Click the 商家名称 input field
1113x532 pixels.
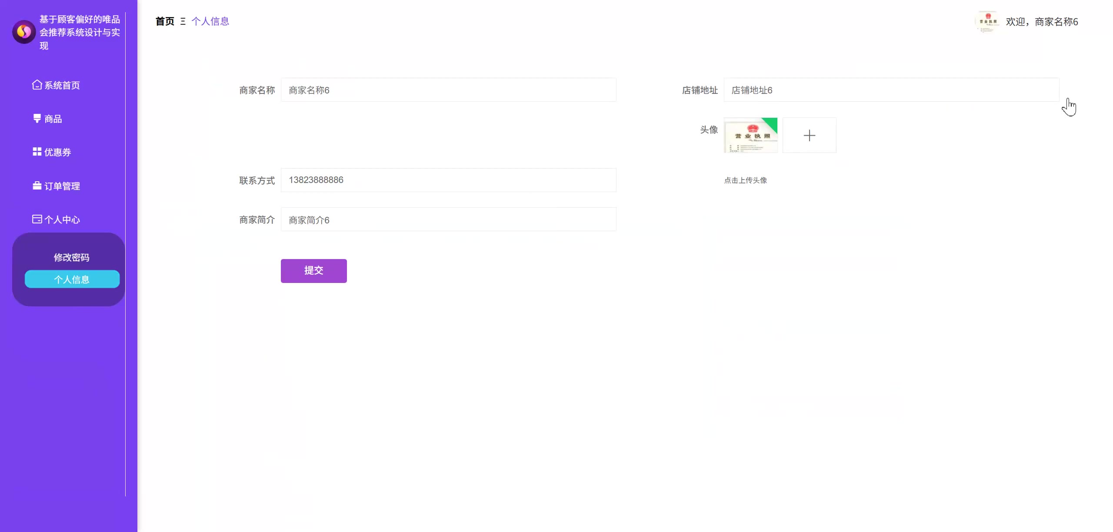[448, 90]
